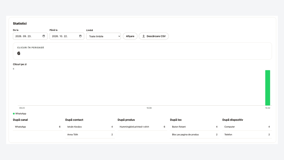Screen dimensions: 284x160
Task: Click the 'După contact' column heading
Action: pyautogui.click(x=74, y=120)
